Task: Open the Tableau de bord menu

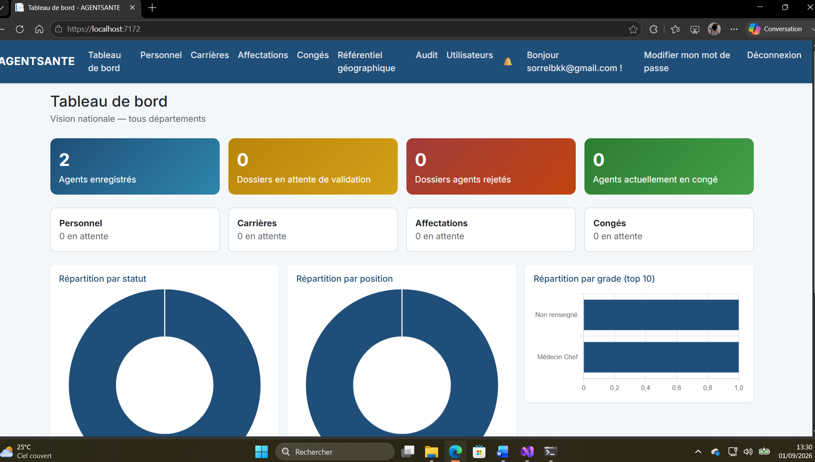Action: (x=105, y=62)
